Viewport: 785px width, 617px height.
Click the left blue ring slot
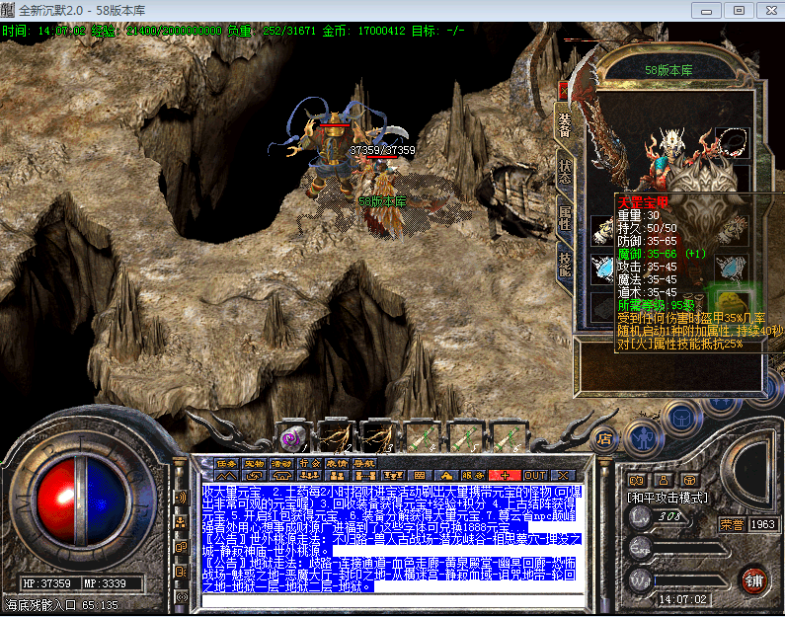tap(602, 268)
